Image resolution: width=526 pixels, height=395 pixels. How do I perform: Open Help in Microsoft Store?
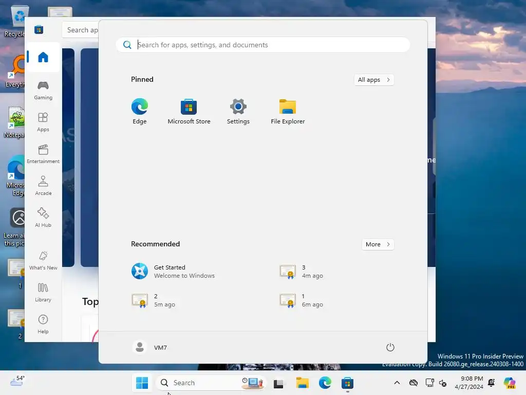coord(43,325)
